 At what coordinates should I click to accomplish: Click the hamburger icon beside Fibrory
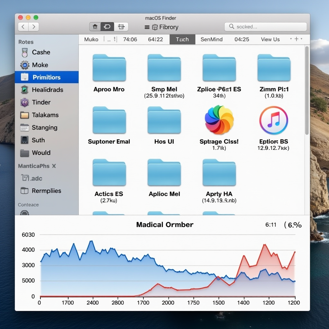point(147,27)
